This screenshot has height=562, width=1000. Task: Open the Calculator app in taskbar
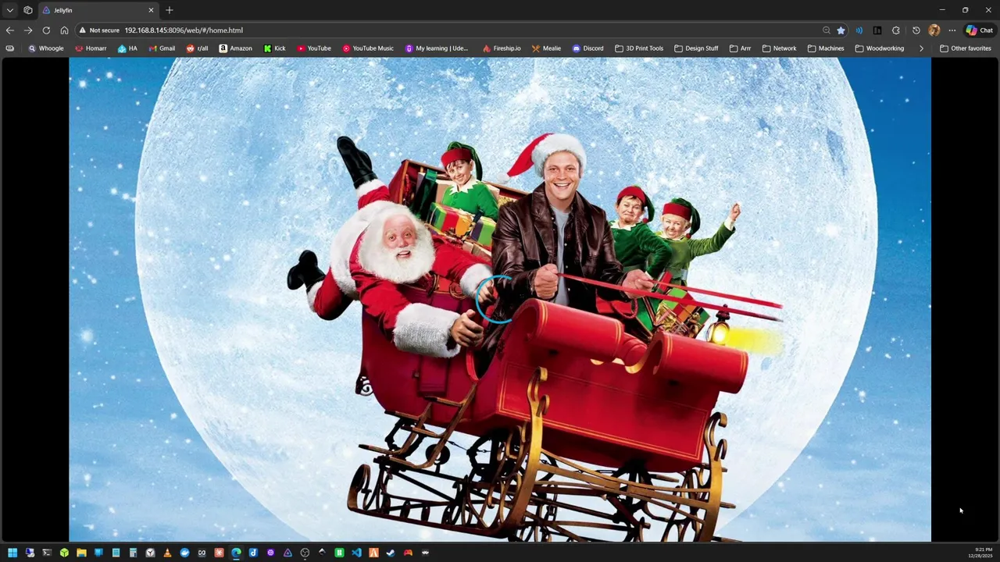pyautogui.click(x=133, y=553)
